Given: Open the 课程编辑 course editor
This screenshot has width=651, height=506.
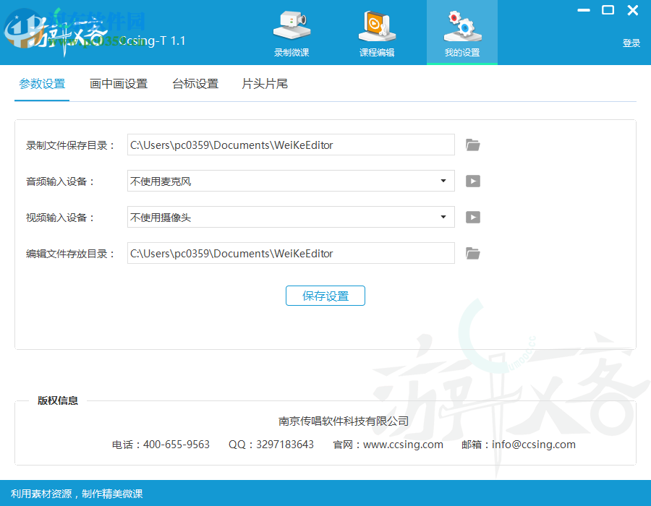Looking at the screenshot, I should pyautogui.click(x=377, y=32).
